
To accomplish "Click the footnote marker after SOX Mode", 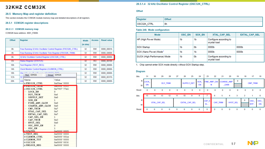I will pos(163,51).
